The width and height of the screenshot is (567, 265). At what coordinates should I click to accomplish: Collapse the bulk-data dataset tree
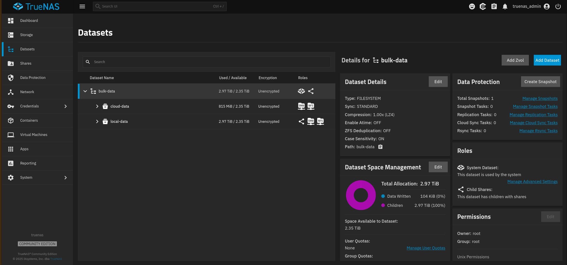pos(85,91)
